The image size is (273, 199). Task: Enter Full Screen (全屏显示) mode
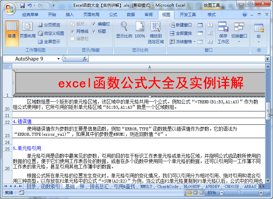coord(49,41)
